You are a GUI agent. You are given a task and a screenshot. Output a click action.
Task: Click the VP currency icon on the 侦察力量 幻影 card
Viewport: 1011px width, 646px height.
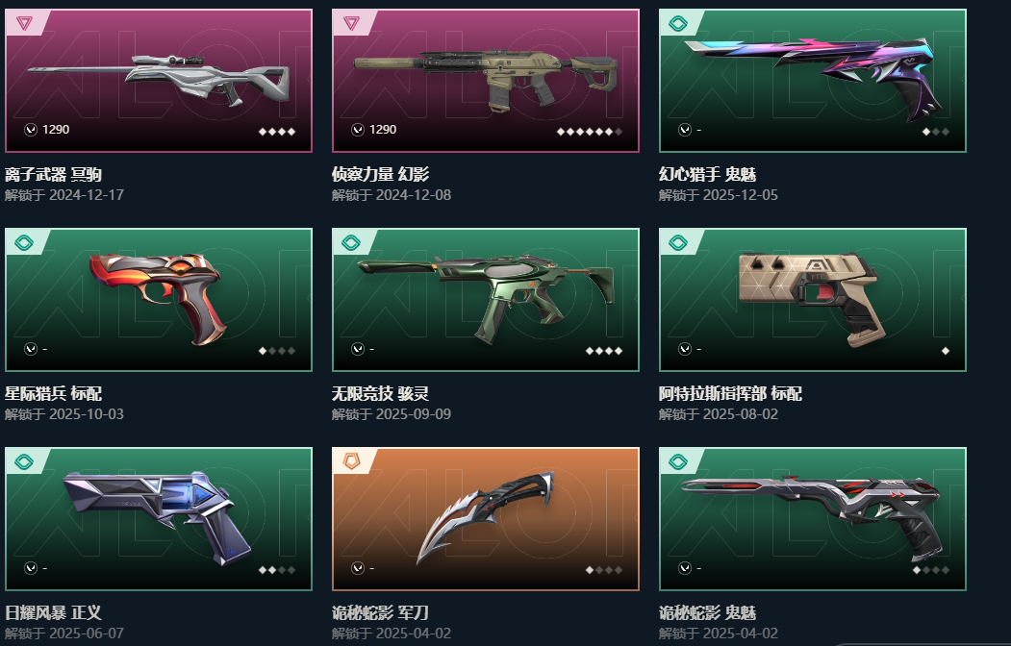[x=358, y=130]
